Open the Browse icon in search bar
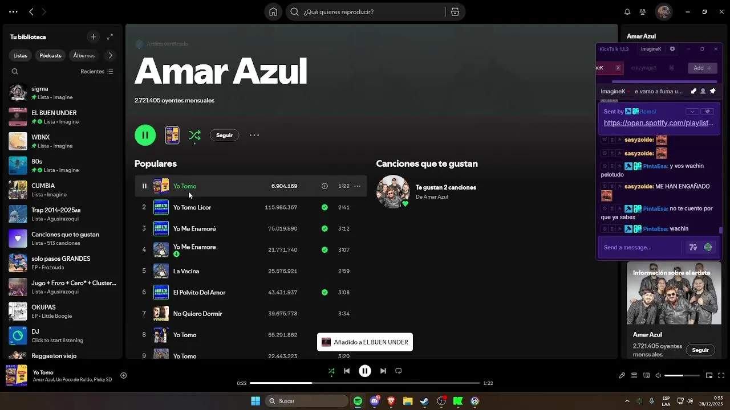 tap(455, 12)
